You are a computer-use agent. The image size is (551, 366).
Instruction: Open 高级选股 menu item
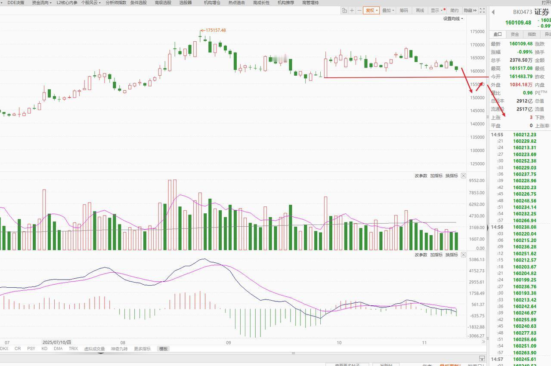click(x=163, y=3)
